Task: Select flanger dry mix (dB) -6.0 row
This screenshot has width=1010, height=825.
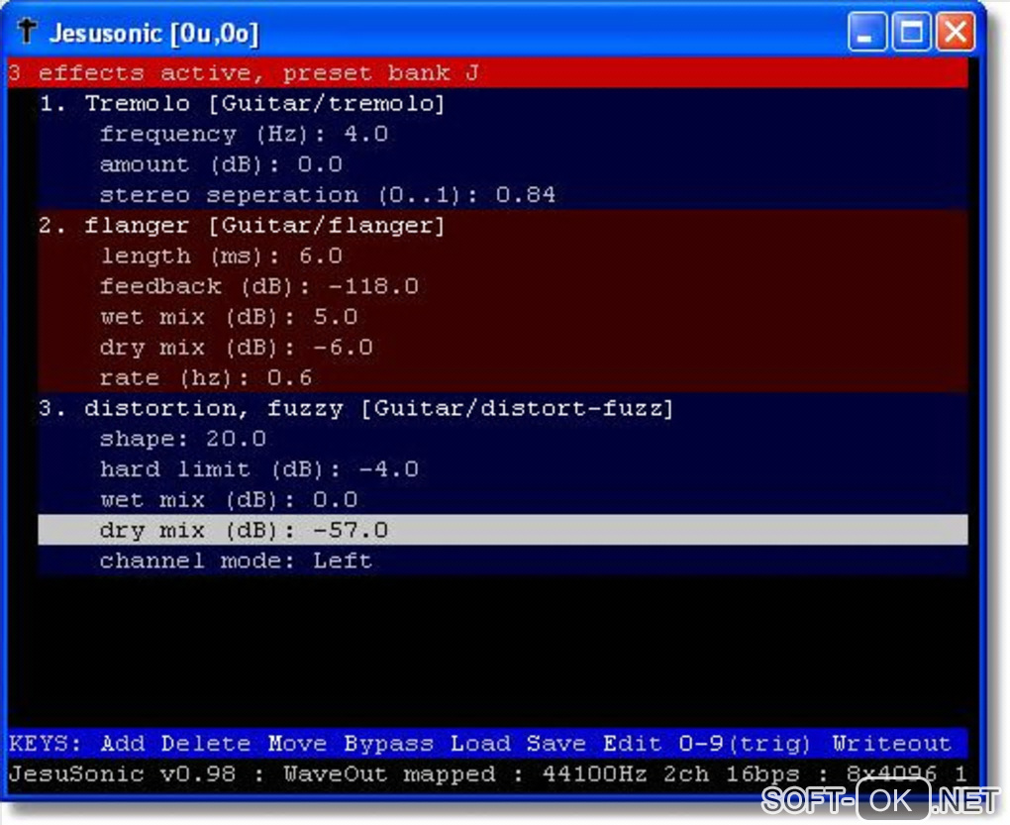Action: tap(503, 348)
